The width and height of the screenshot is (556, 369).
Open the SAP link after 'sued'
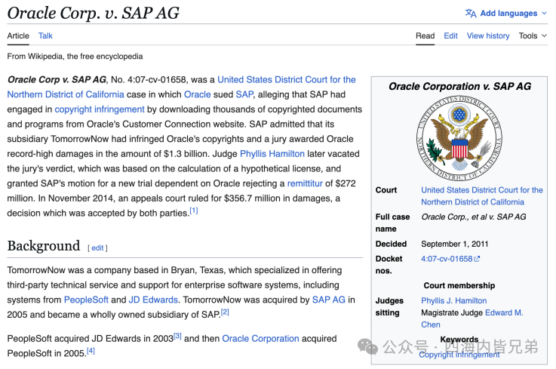[x=244, y=94]
